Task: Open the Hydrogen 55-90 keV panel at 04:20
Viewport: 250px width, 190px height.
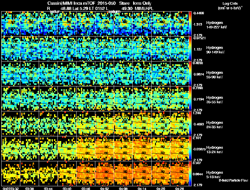Action: pyautogui.click(x=161, y=74)
